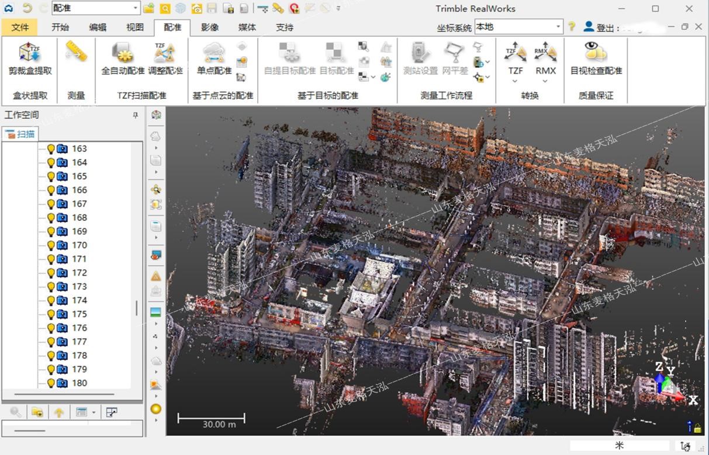Screen dimensions: 709x455
Task: Click the 米 (meter) unit in status bar
Action: point(619,446)
